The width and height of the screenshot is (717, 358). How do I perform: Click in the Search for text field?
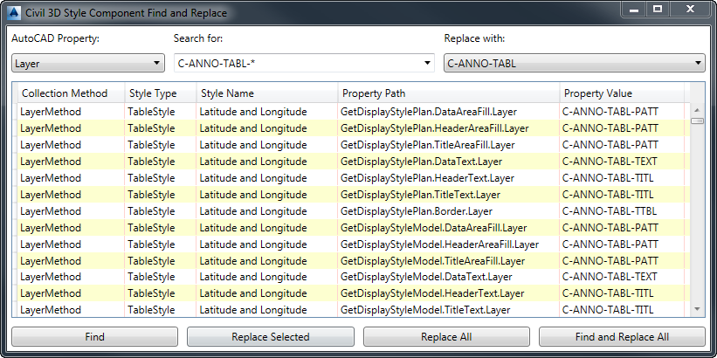[x=297, y=63]
